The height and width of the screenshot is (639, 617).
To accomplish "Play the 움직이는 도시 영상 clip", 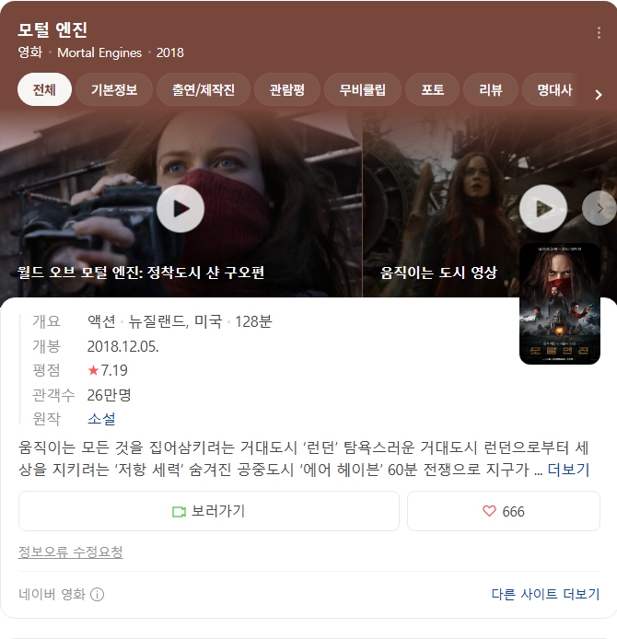I will [x=542, y=209].
